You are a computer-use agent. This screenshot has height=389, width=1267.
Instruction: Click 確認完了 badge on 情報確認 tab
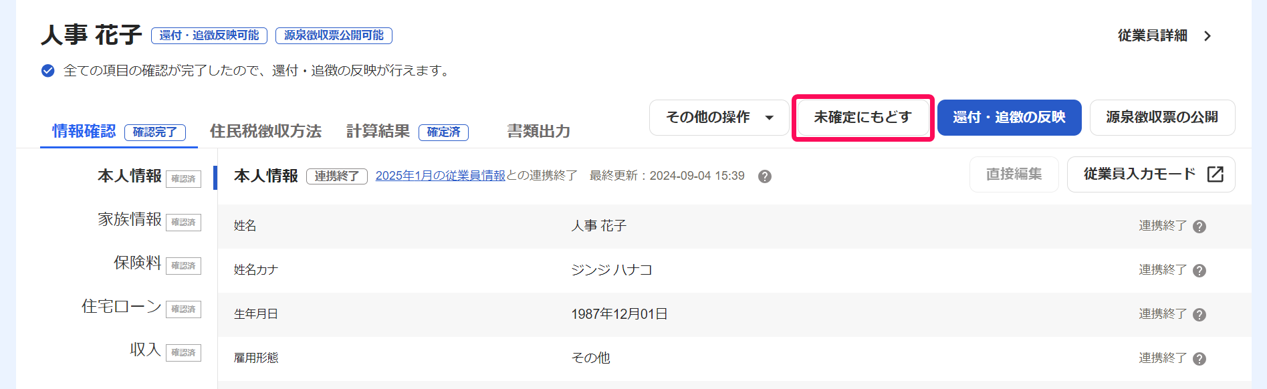(155, 132)
